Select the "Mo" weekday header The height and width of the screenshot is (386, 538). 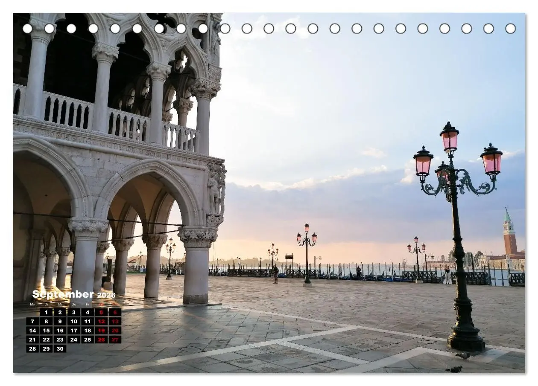point(32,304)
